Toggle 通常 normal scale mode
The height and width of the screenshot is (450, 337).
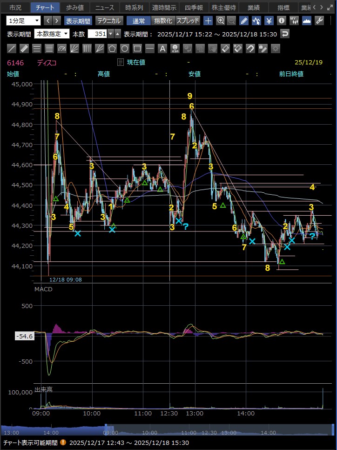click(x=138, y=21)
